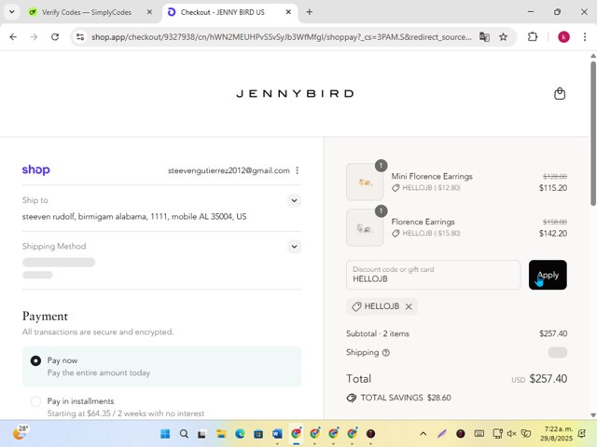597x447 pixels.
Task: Open the browser extensions menu
Action: [x=533, y=37]
